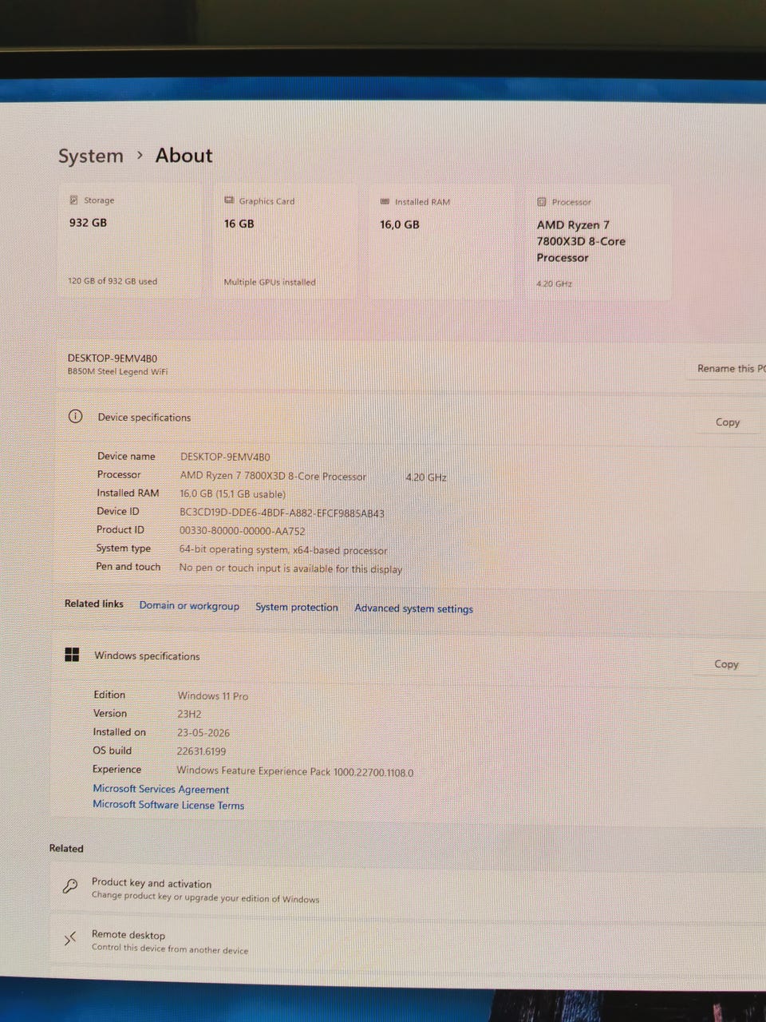
Task: Collapse the Windows specifications section header
Action: point(409,659)
